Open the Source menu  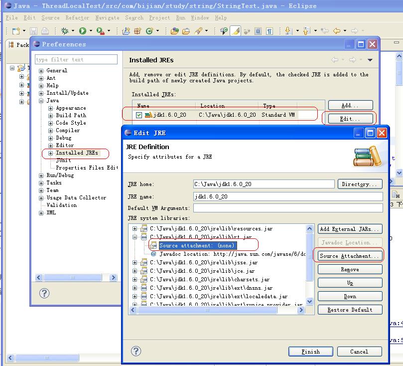[50, 18]
